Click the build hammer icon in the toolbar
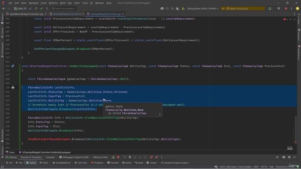The image size is (301, 169). pyautogui.click(x=183, y=8)
